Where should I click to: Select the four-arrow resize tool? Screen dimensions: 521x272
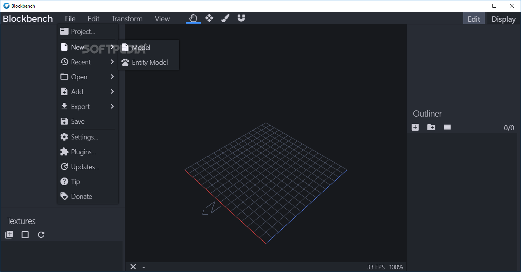click(x=209, y=18)
